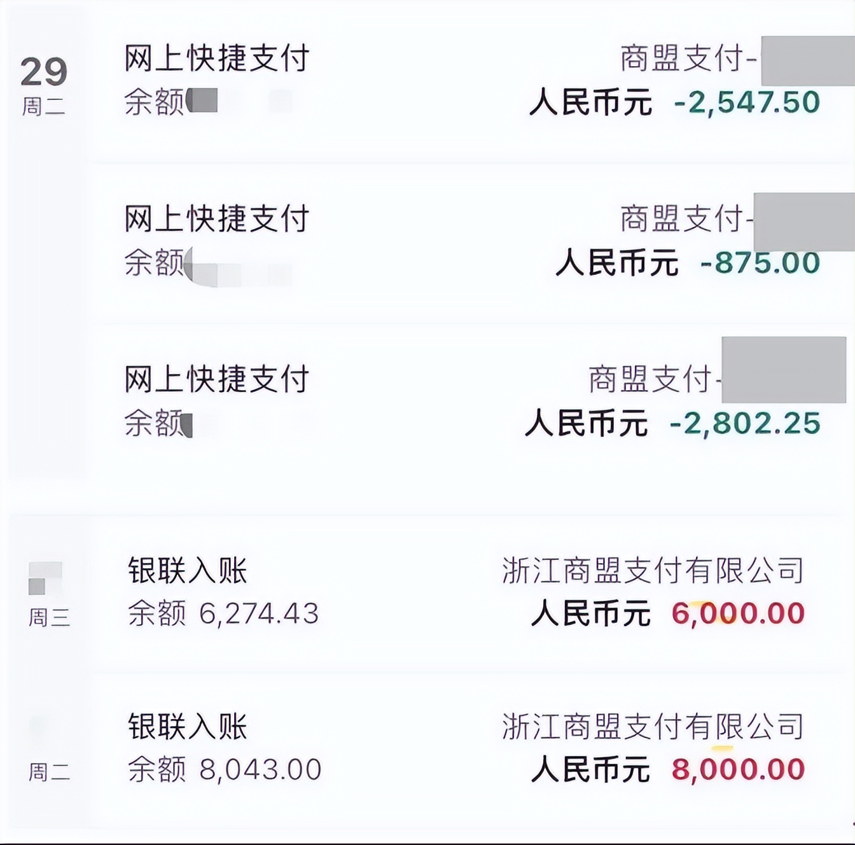Click 网上快捷支付 title of the -2,547.50 payment
Screen dimensions: 855x845
pos(216,59)
